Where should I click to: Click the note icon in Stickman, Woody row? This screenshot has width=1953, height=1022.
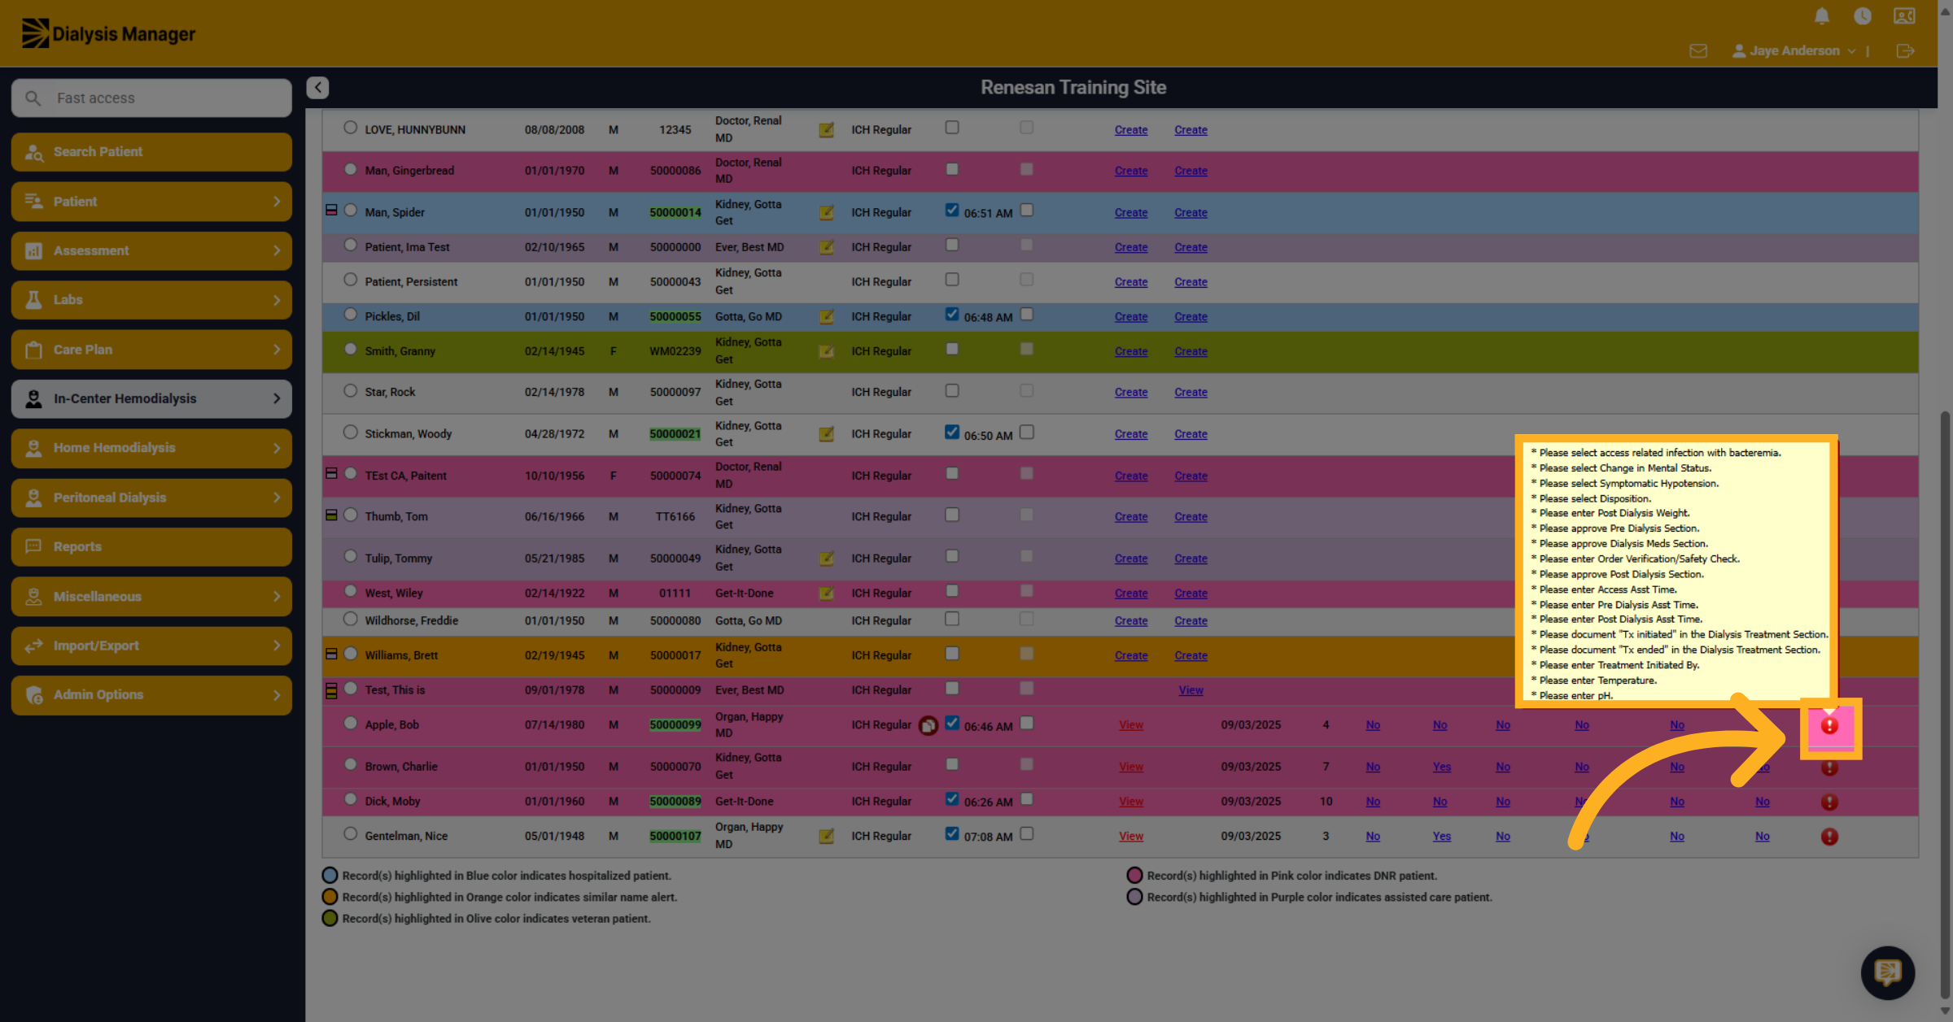[826, 434]
